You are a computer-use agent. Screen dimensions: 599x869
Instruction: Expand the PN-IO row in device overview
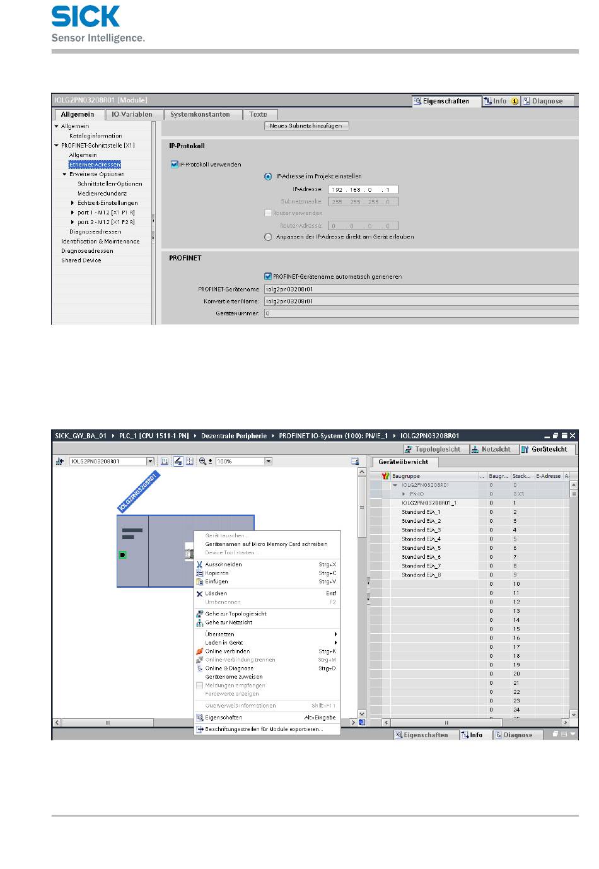[x=404, y=494]
